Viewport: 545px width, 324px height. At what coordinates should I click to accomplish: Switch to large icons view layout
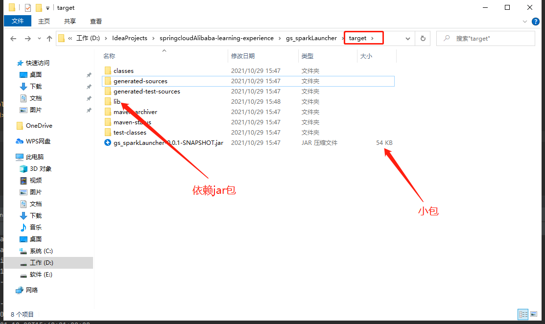tap(534, 314)
